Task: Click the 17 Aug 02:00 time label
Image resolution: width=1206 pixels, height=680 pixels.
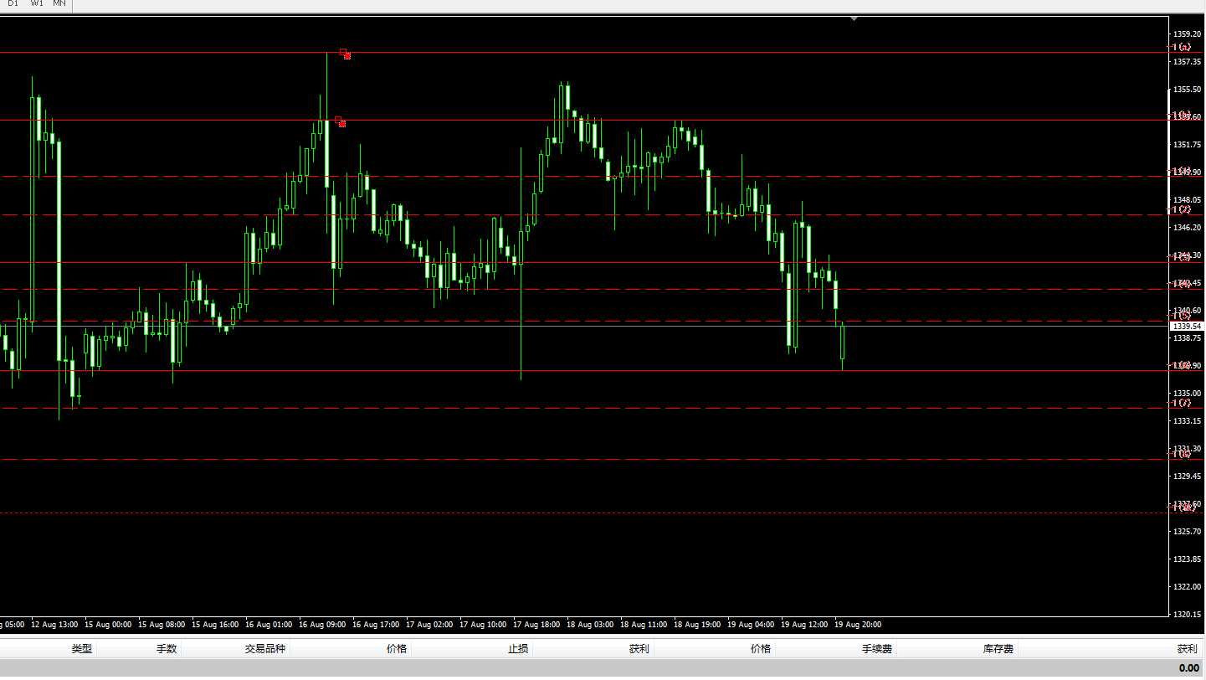Action: click(429, 625)
